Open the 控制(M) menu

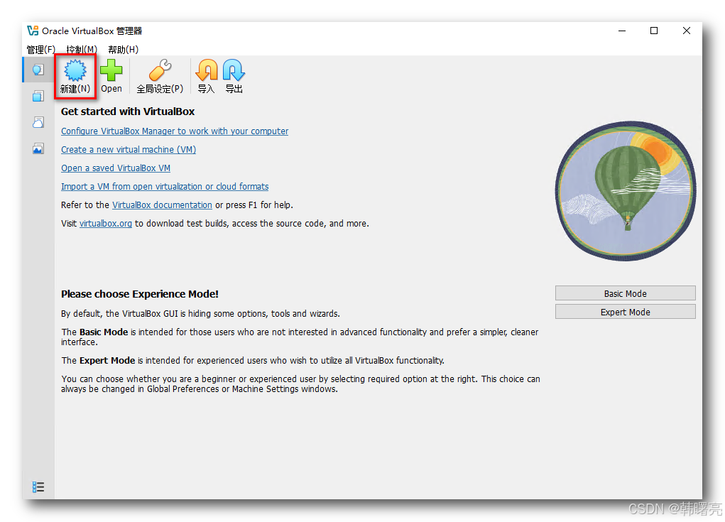(x=82, y=50)
